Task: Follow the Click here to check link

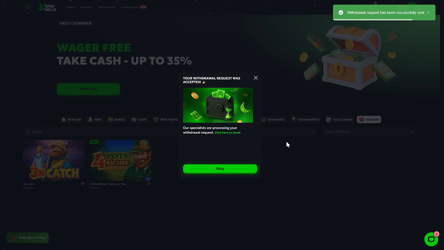Action: click(x=228, y=133)
